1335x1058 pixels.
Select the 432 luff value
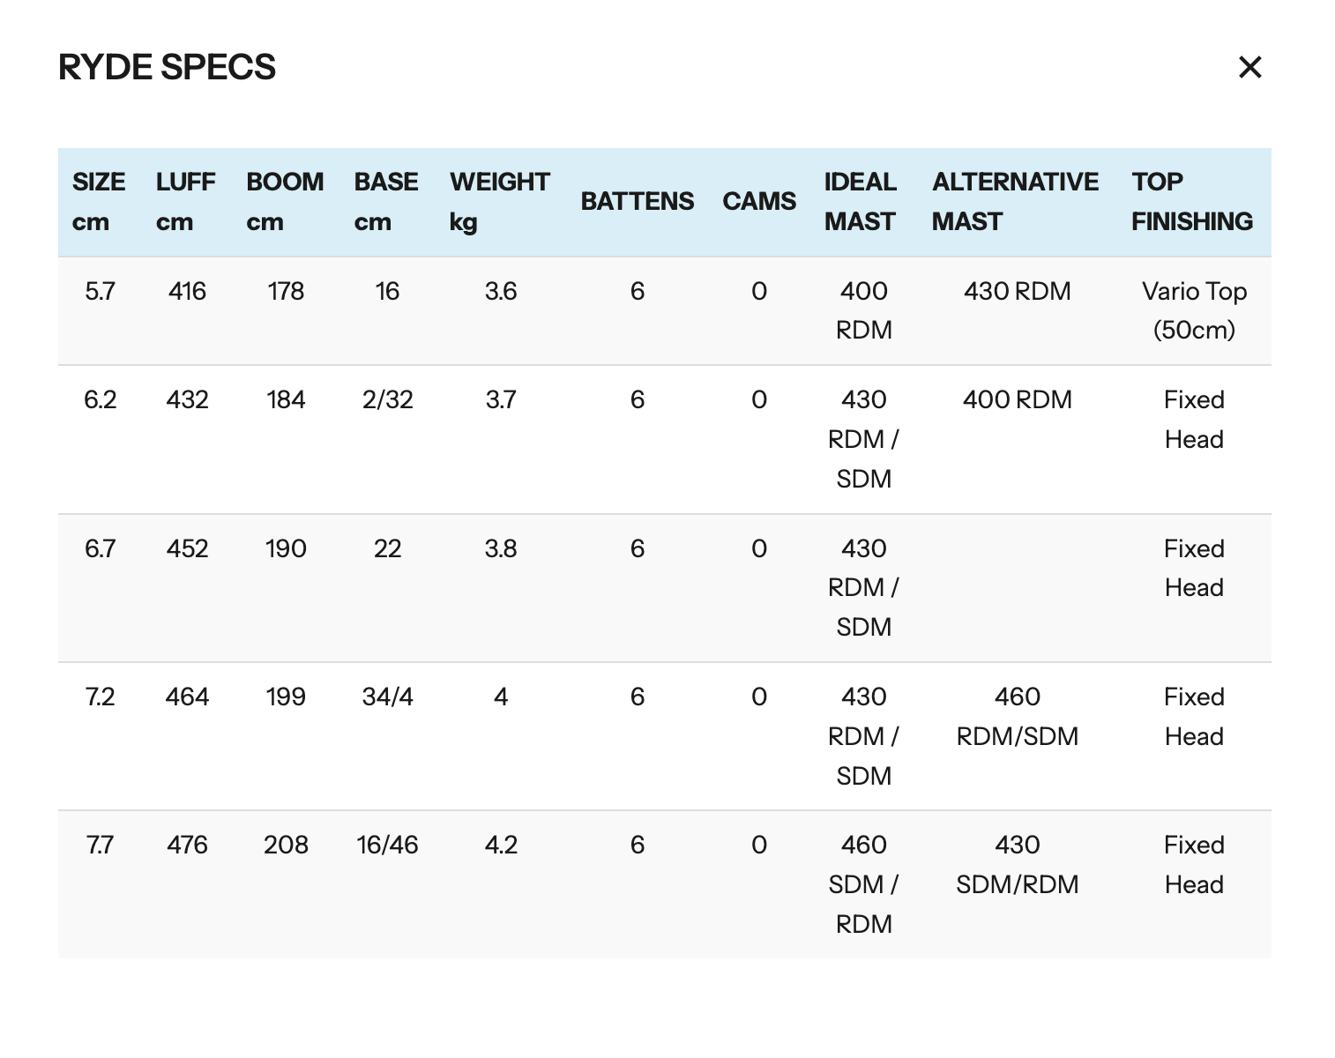pyautogui.click(x=187, y=400)
